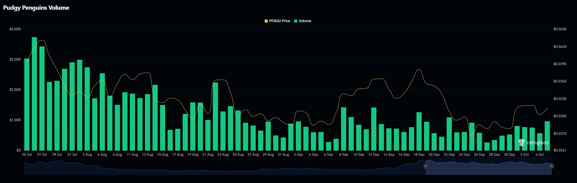The image size is (577, 183).
Task: Click the yellow PENGU Price legend swatch
Action: point(266,21)
